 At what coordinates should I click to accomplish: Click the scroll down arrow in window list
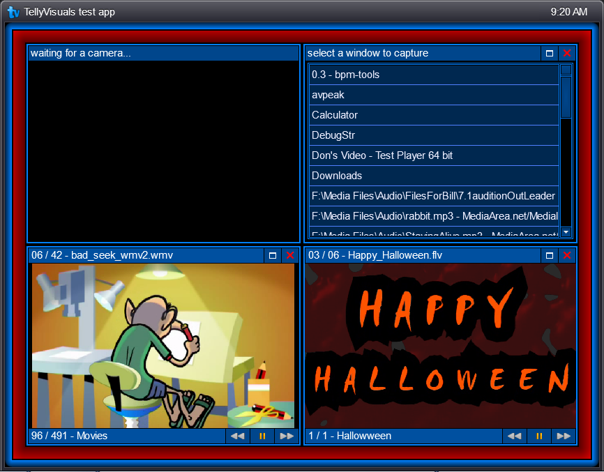566,231
